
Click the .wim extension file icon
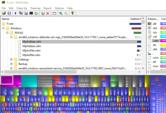click(x=149, y=58)
